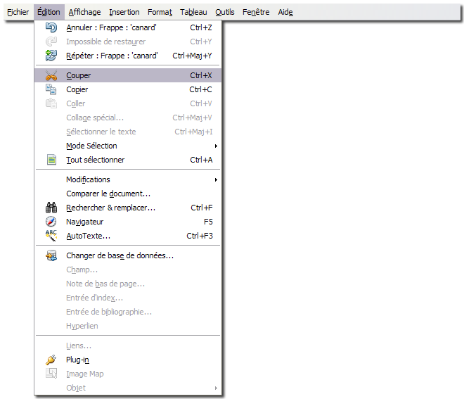Open the Format menu

(160, 12)
